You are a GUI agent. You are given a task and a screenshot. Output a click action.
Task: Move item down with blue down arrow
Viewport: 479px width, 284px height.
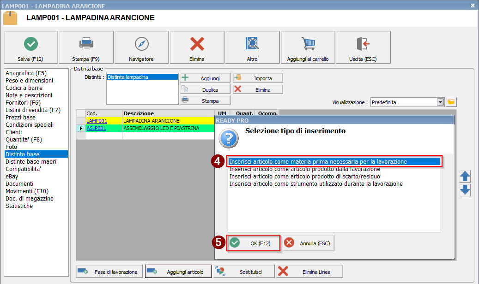(465, 190)
